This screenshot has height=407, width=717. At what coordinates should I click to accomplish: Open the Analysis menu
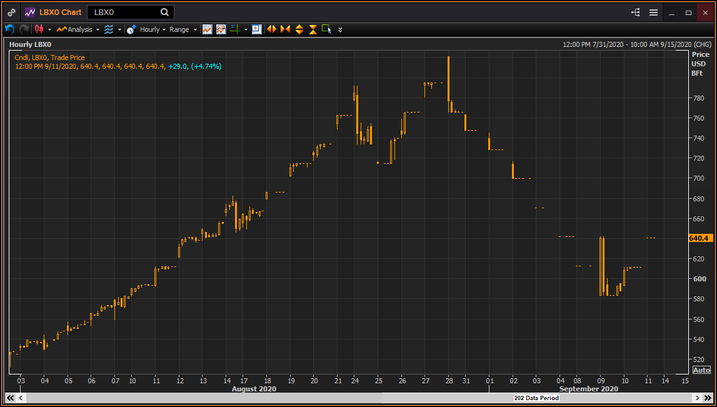74,29
